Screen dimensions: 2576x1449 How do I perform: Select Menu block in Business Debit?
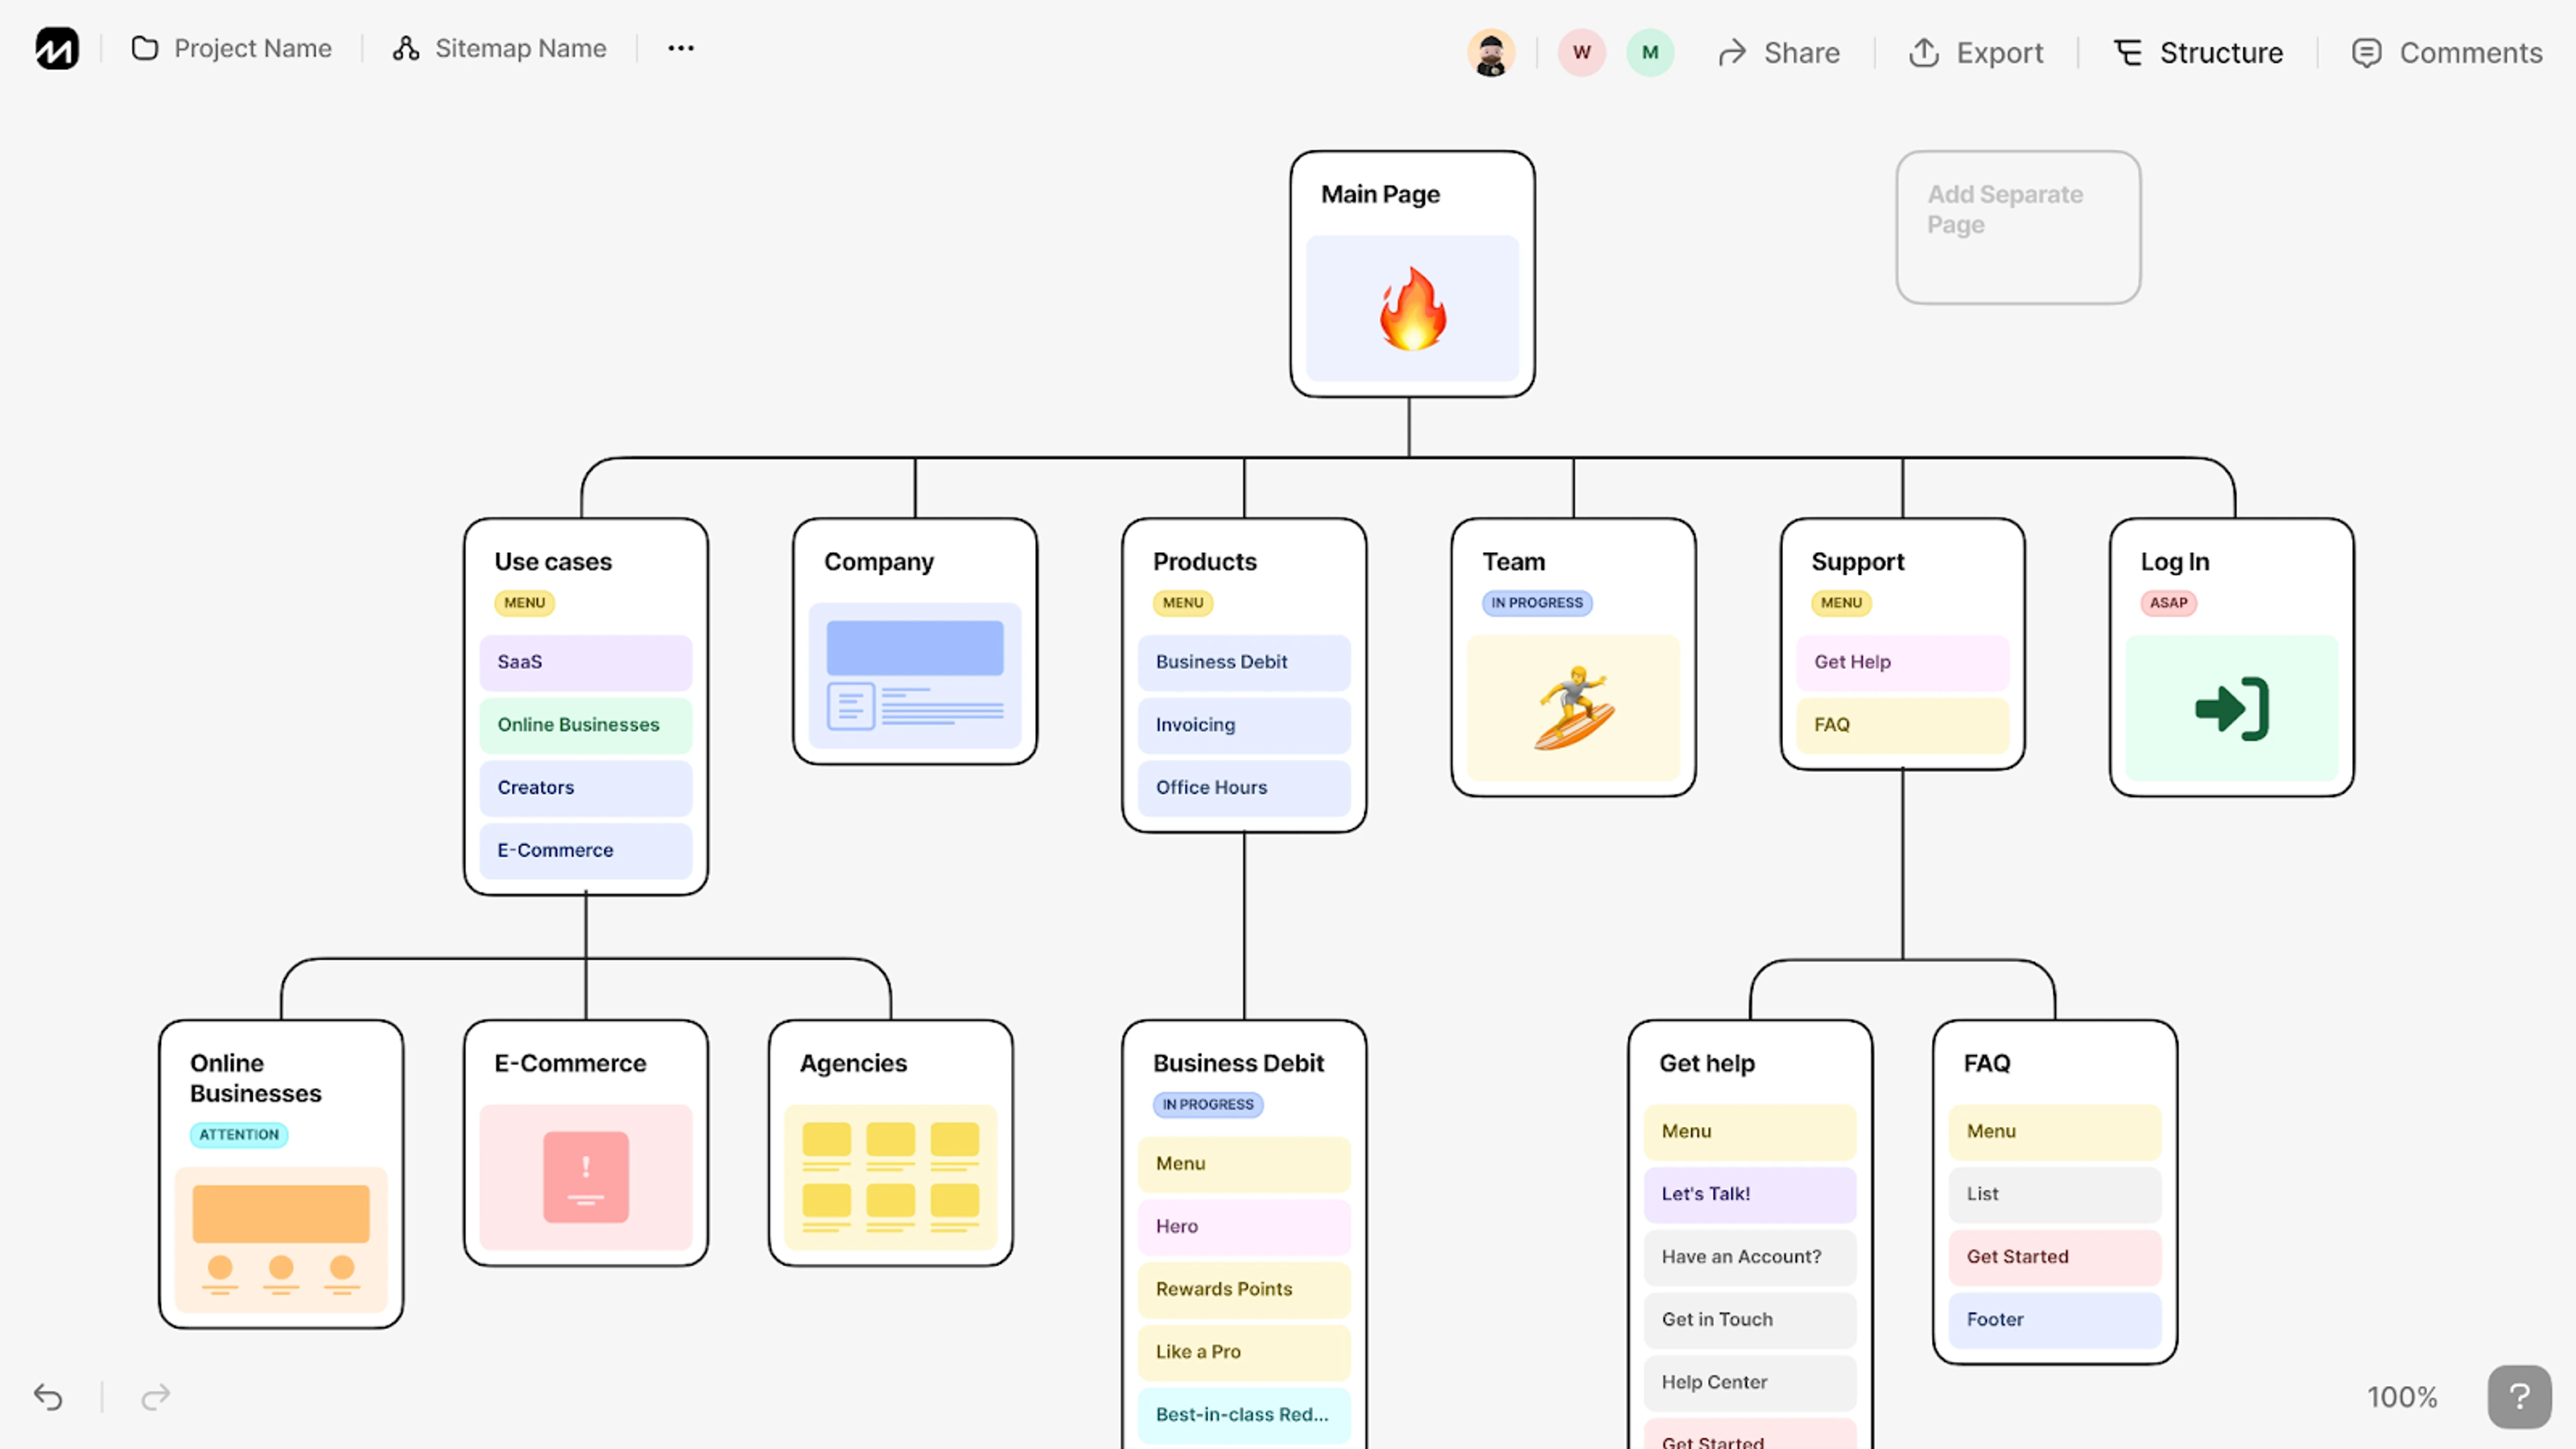coord(1244,1165)
